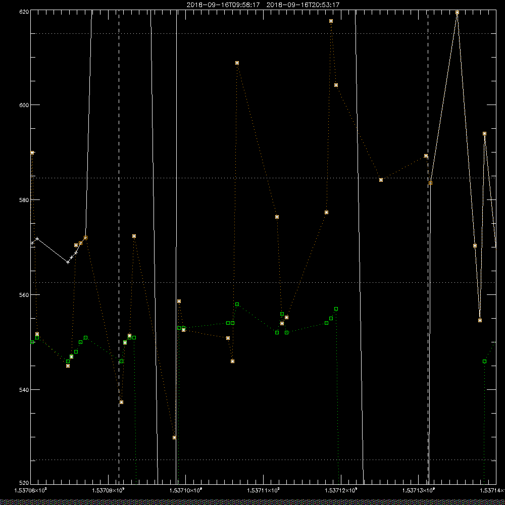This screenshot has width=505, height=505.
Task: Select the y-axis label 560
Action: tap(24, 295)
